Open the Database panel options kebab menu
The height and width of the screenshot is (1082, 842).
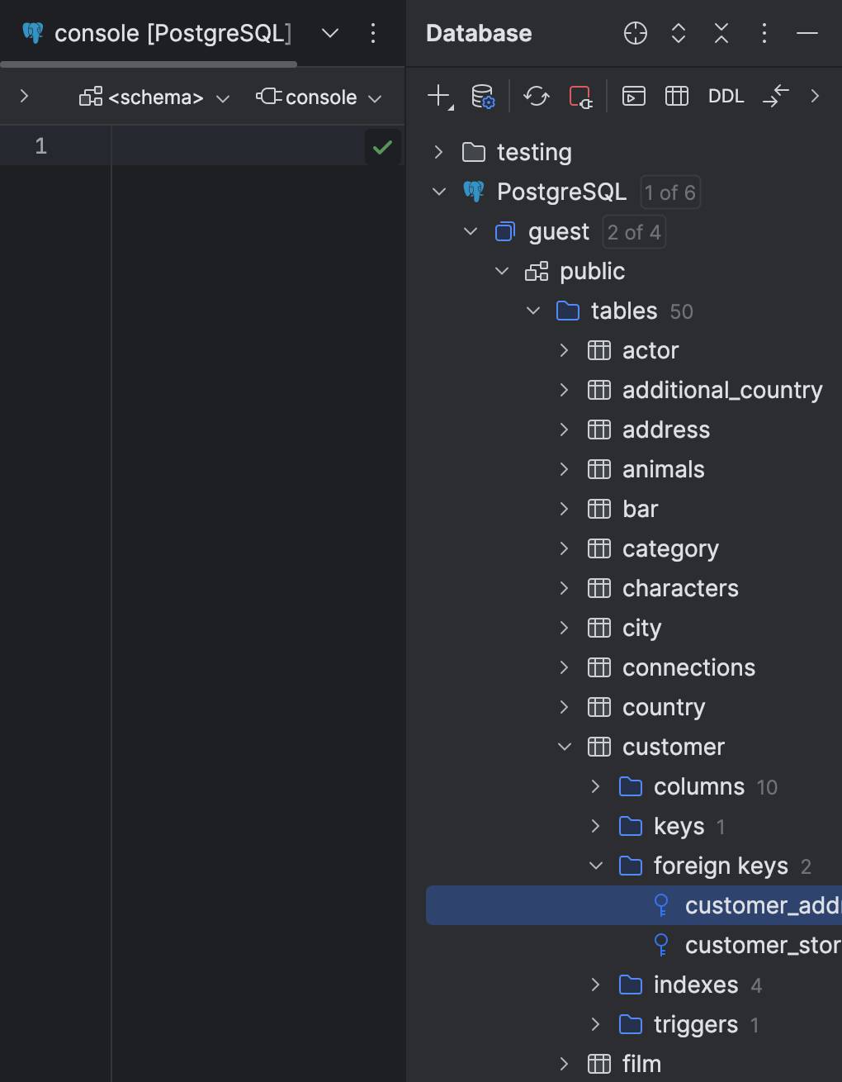(x=764, y=33)
